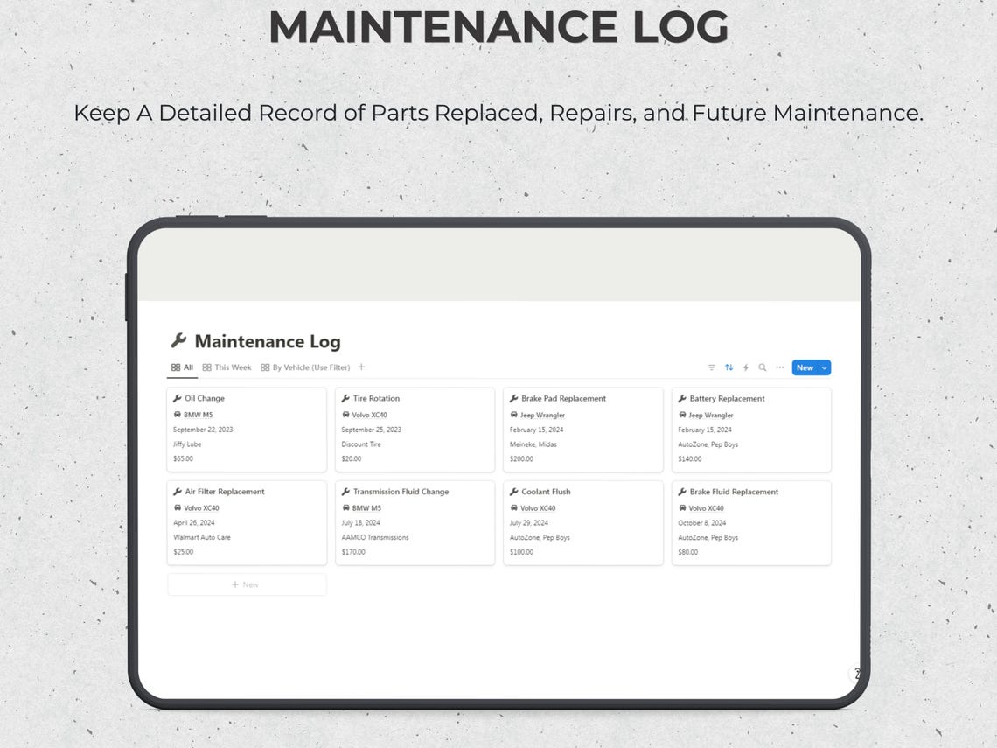Click the New card placeholder at list bottom
The width and height of the screenshot is (997, 748).
[247, 584]
